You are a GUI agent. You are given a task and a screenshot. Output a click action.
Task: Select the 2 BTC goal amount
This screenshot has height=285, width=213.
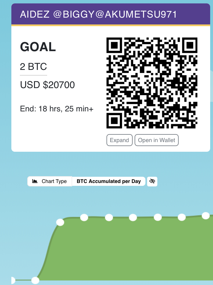pyautogui.click(x=33, y=67)
